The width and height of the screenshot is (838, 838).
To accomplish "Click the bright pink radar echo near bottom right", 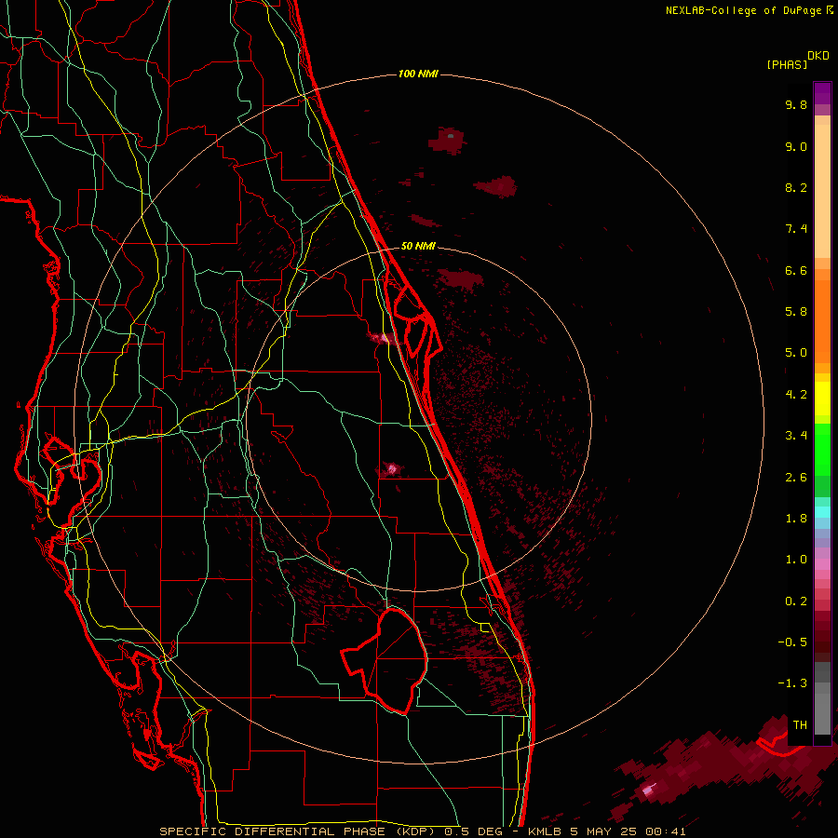I will 649,790.
